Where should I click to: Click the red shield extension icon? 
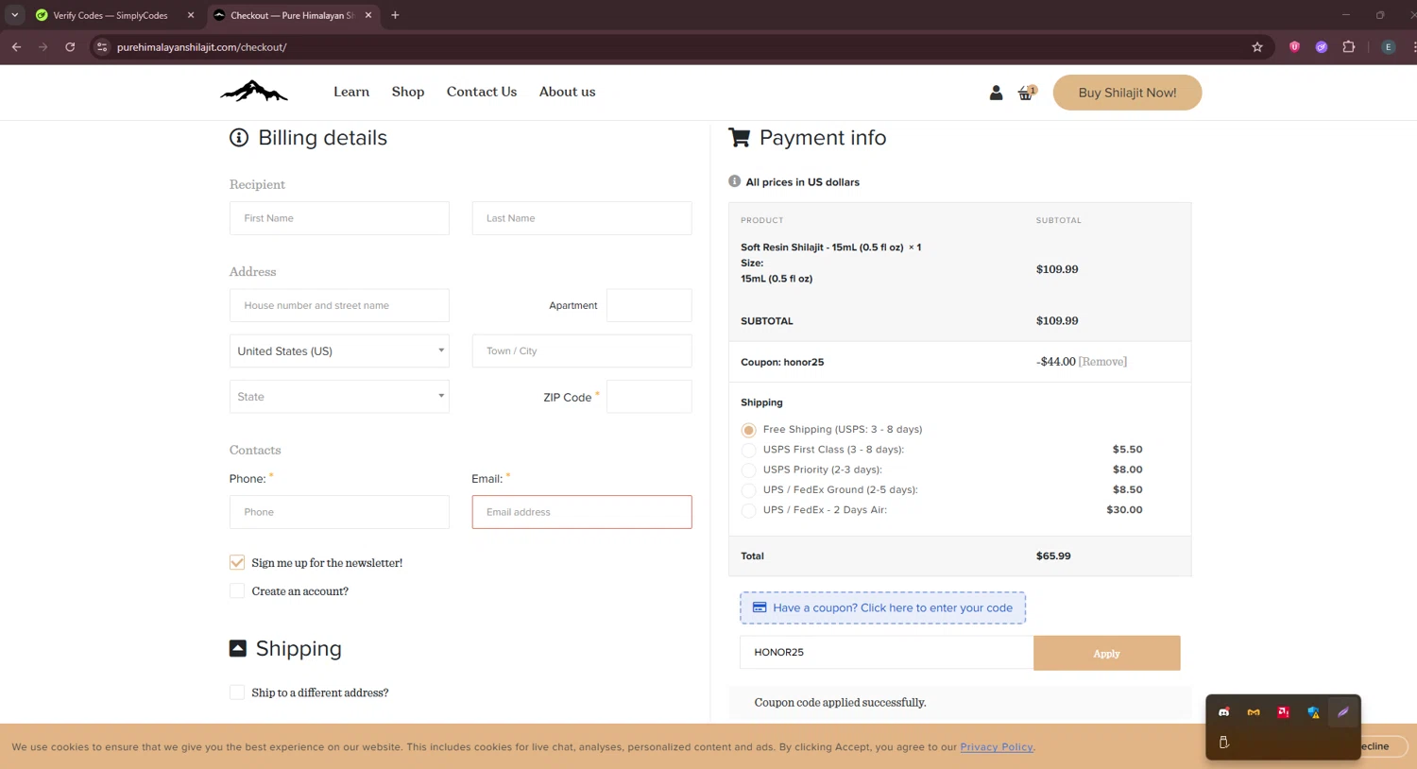tap(1294, 47)
